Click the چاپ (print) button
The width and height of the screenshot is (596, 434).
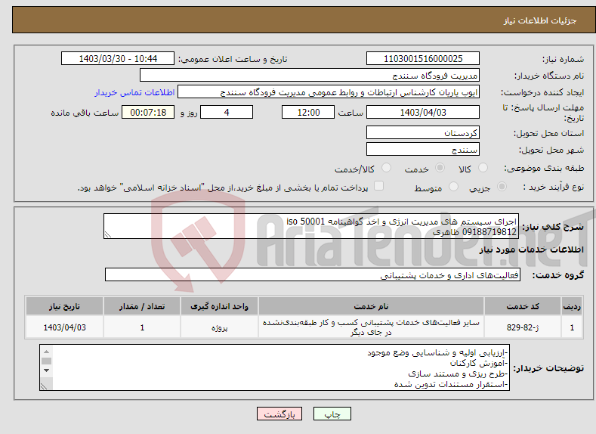coord(332,414)
